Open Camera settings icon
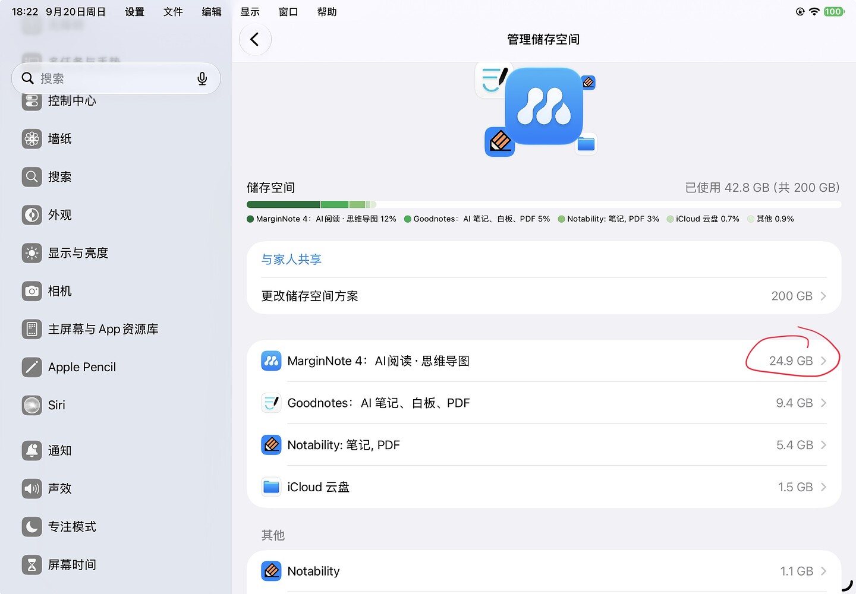Screen dimensions: 856x594 coord(32,291)
